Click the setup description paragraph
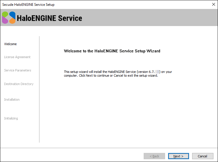 pos(116,73)
